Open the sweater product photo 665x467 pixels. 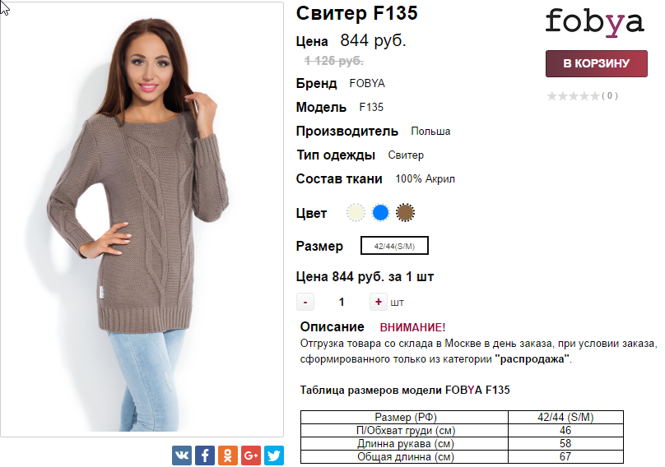pyautogui.click(x=142, y=219)
